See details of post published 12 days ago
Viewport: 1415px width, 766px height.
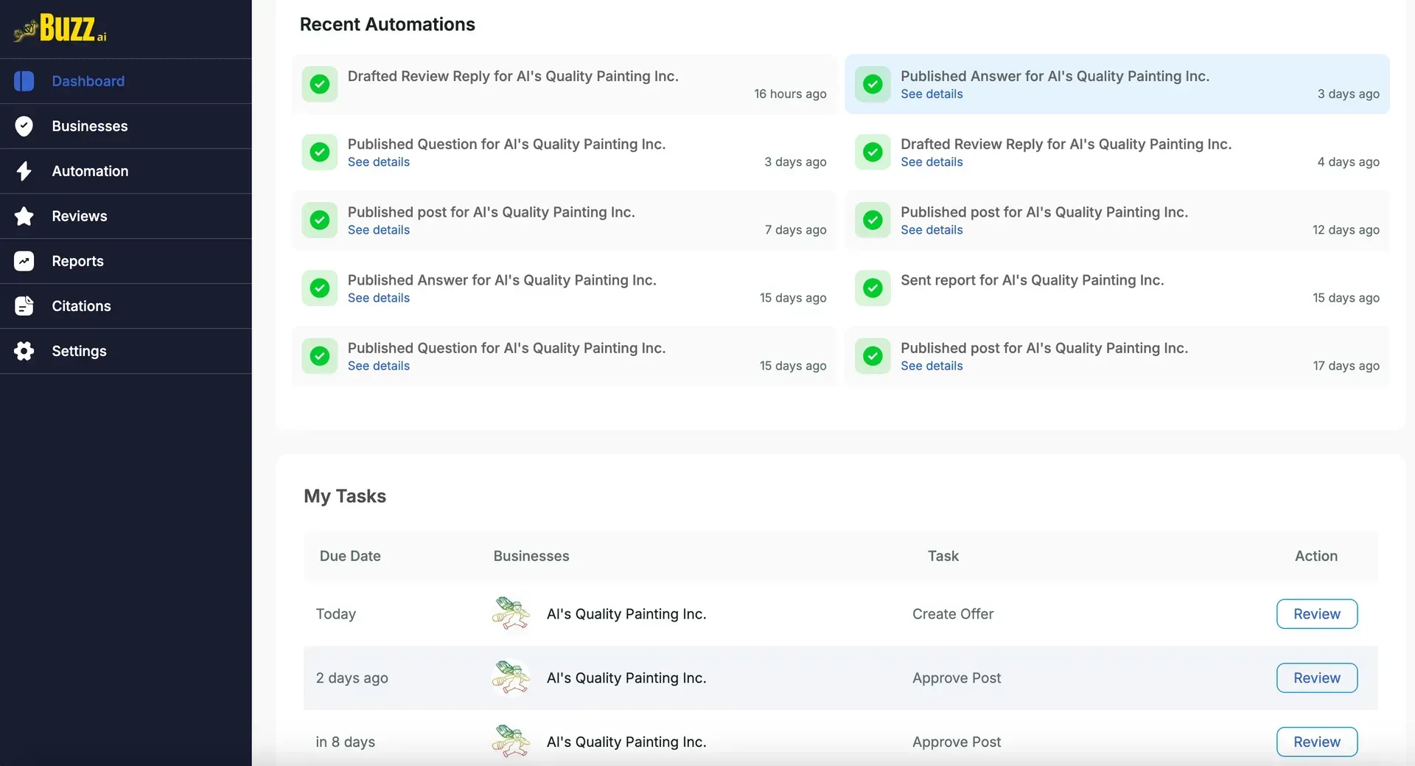tap(932, 229)
